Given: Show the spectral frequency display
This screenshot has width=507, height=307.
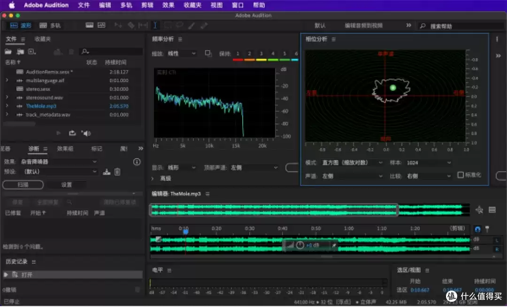Looking at the screenshot, I should (90, 25).
